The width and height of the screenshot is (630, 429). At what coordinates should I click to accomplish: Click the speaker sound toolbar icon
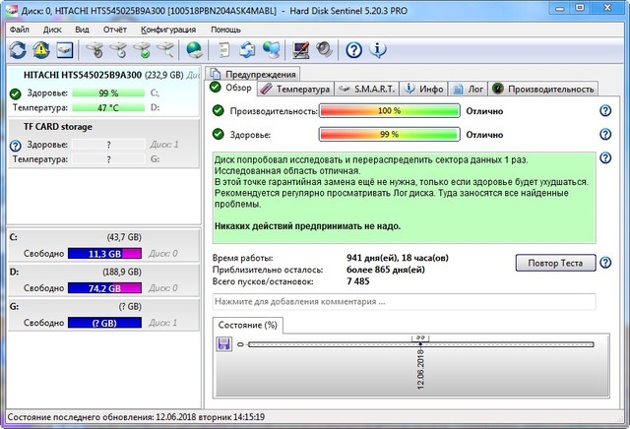point(324,49)
